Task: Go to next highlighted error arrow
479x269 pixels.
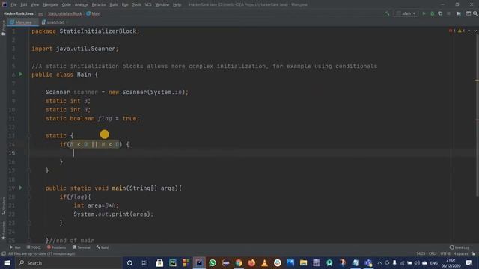Action: (475, 31)
